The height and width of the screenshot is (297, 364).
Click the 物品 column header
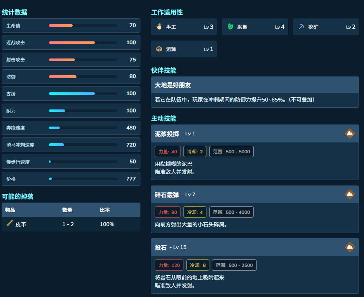(10, 210)
